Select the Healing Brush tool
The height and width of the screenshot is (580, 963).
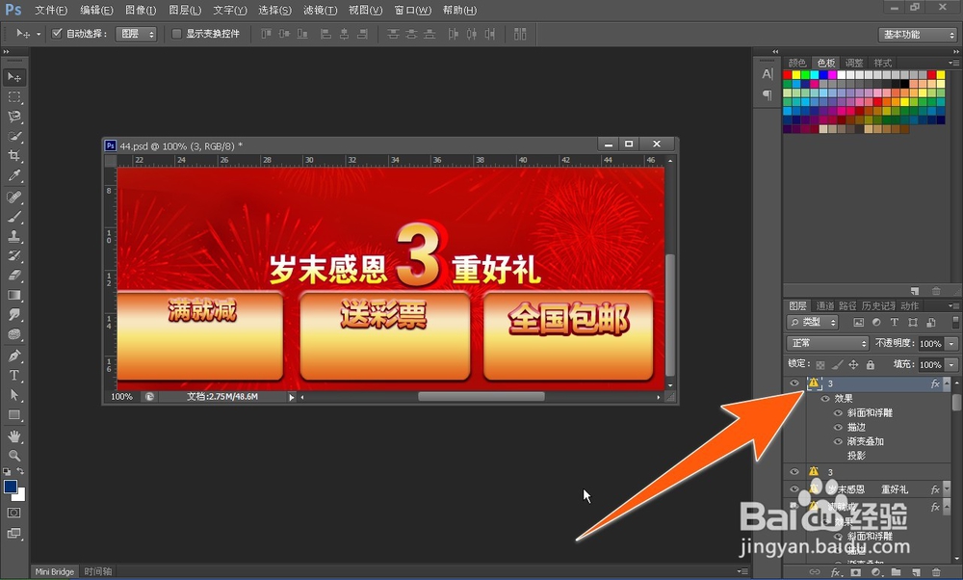pos(14,198)
